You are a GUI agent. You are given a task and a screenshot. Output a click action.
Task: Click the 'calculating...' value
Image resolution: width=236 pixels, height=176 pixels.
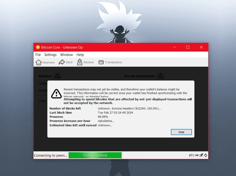tap(106, 121)
